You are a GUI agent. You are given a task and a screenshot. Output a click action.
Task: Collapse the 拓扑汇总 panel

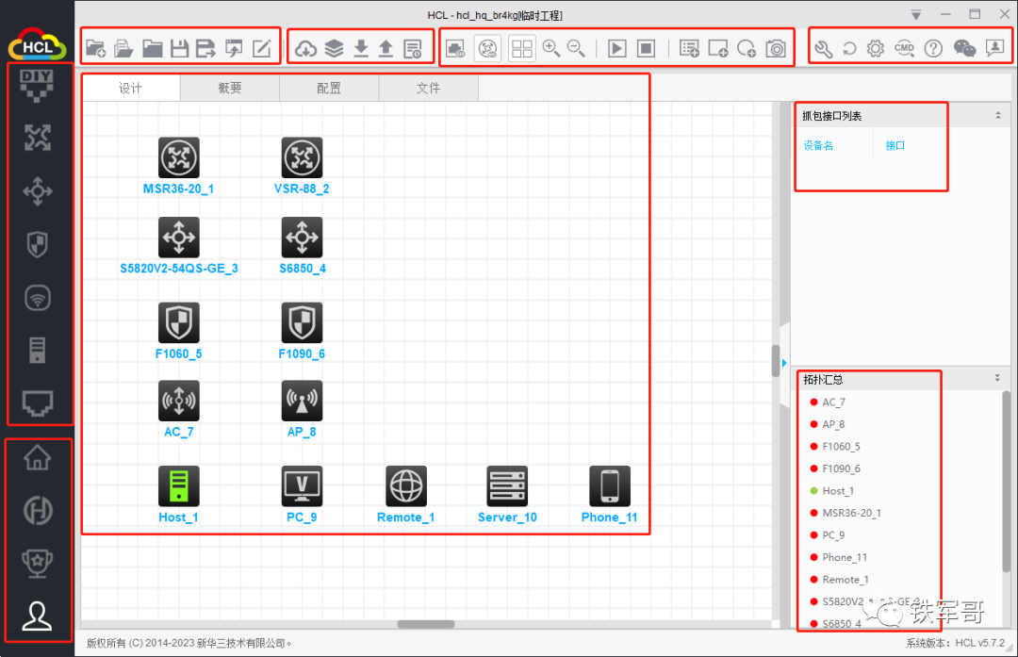click(x=997, y=379)
